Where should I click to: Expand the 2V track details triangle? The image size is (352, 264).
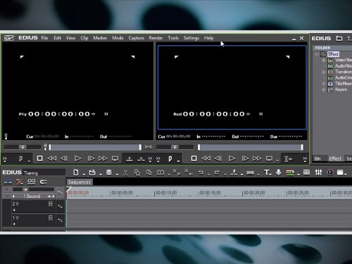[x=15, y=210]
